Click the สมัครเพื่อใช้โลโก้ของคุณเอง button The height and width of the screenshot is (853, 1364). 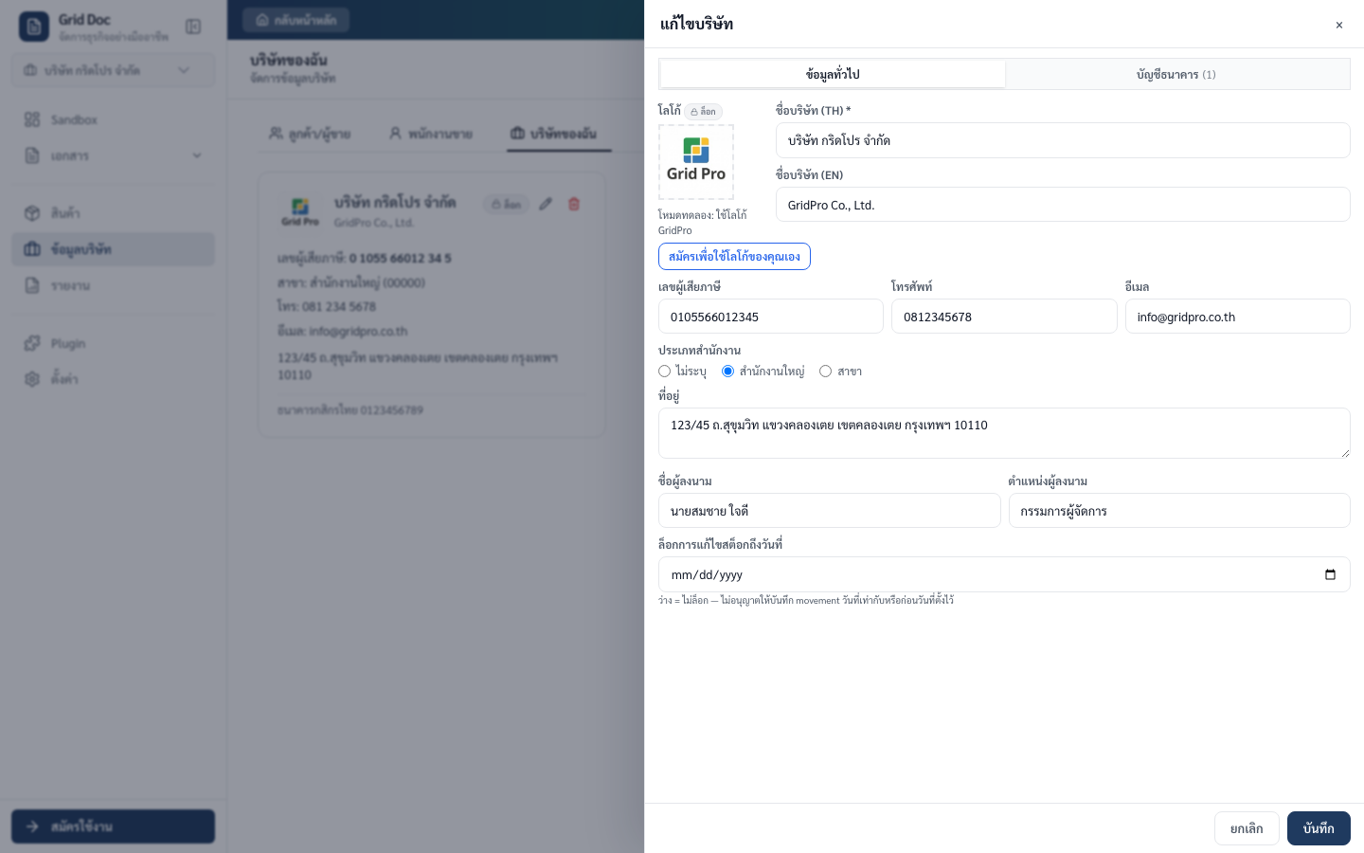(x=734, y=257)
